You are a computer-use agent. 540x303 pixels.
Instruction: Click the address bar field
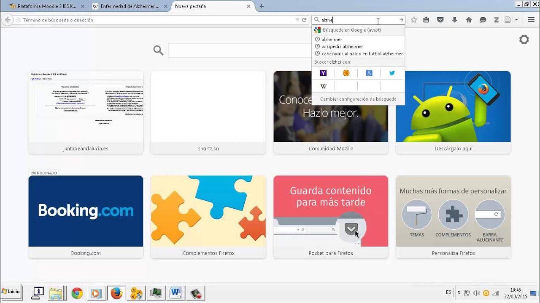[155, 20]
